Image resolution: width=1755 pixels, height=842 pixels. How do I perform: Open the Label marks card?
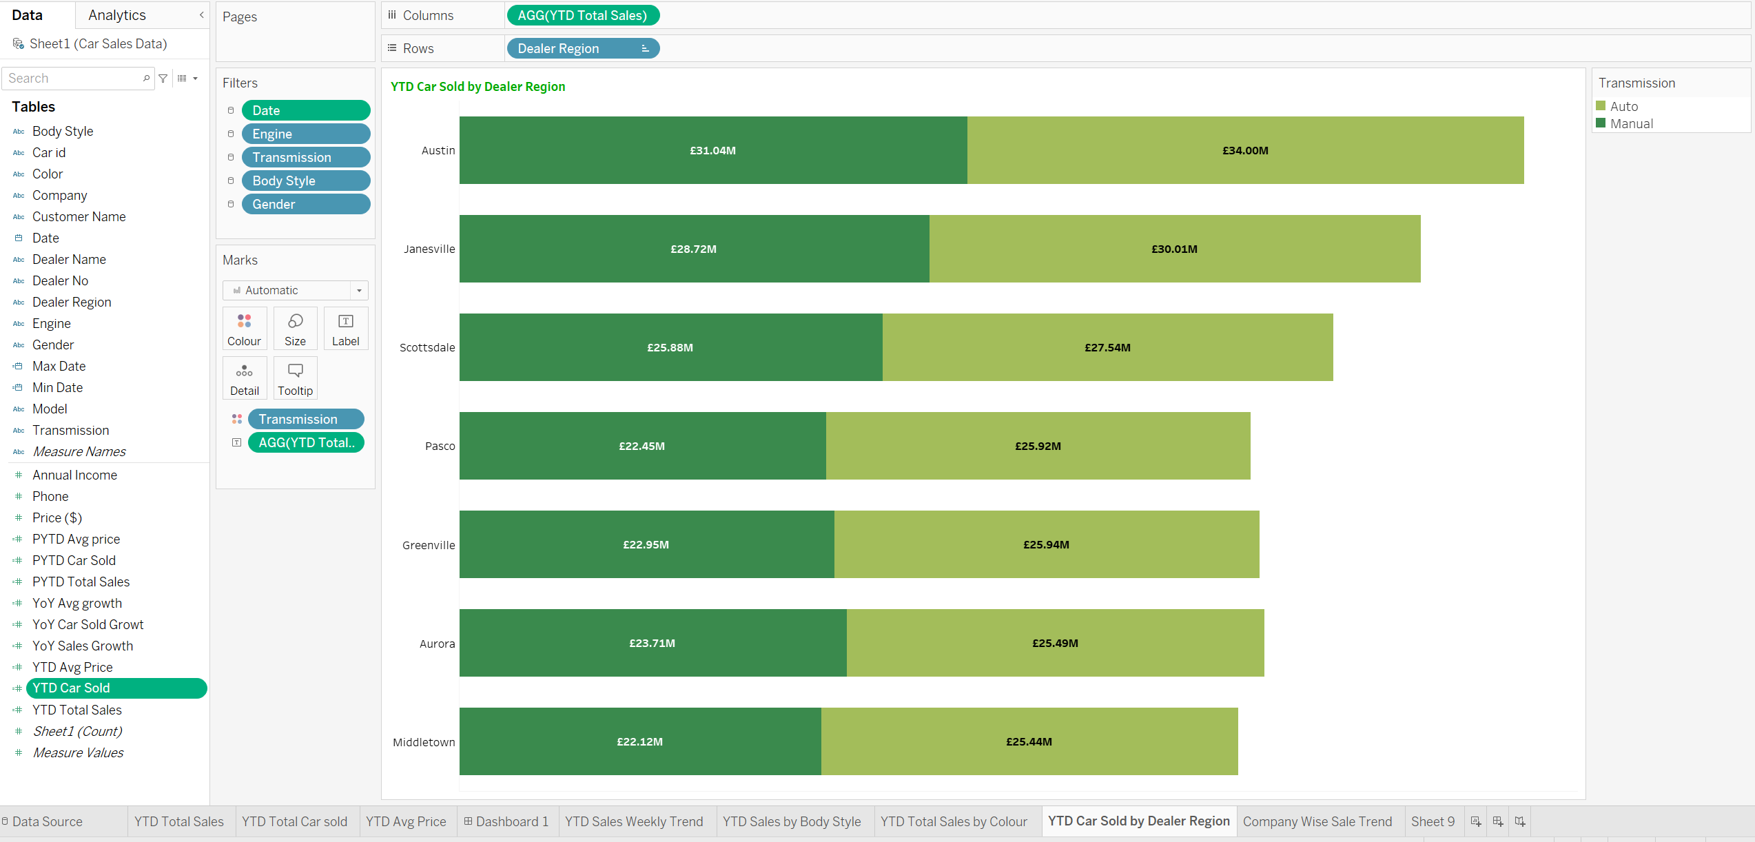(x=345, y=329)
